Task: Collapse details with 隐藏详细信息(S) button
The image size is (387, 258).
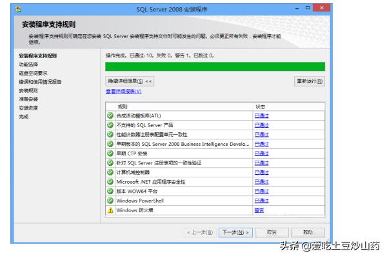Action: click(x=130, y=81)
